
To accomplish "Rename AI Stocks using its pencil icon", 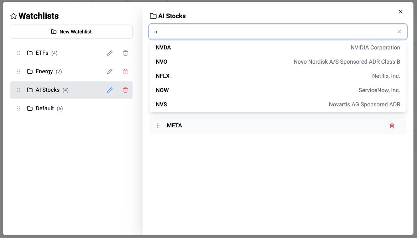I will (x=110, y=90).
